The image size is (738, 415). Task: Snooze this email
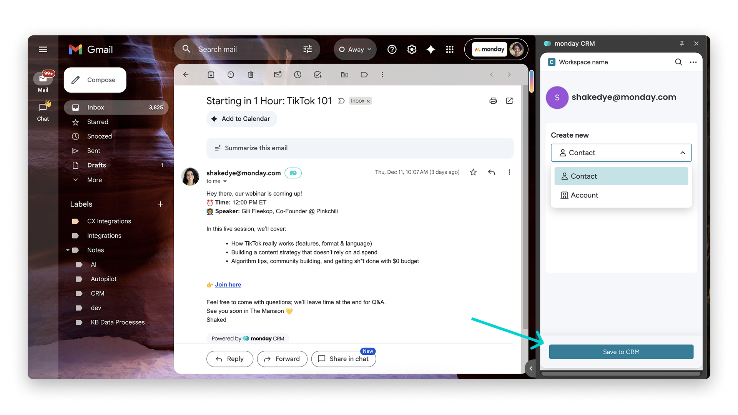[x=298, y=75]
